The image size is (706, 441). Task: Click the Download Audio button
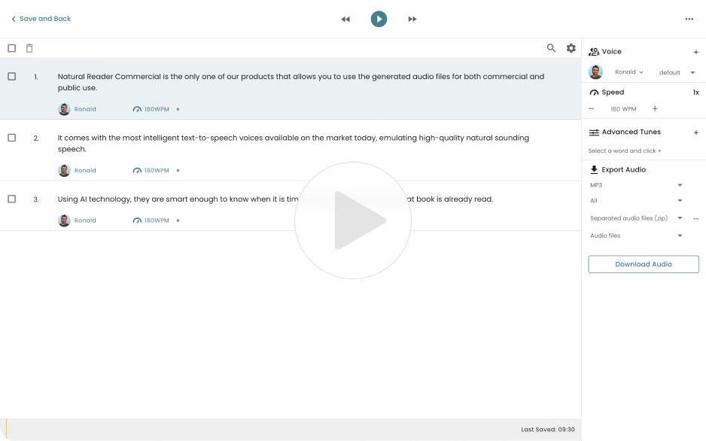click(643, 264)
